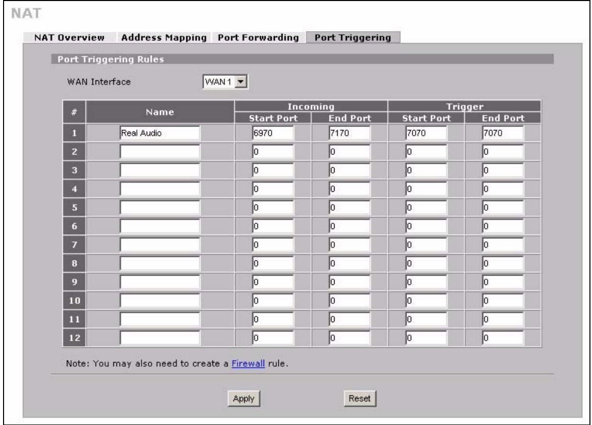Screen dimensions: 592x425
Task: Click the incoming start port field 6970
Action: pyautogui.click(x=273, y=133)
